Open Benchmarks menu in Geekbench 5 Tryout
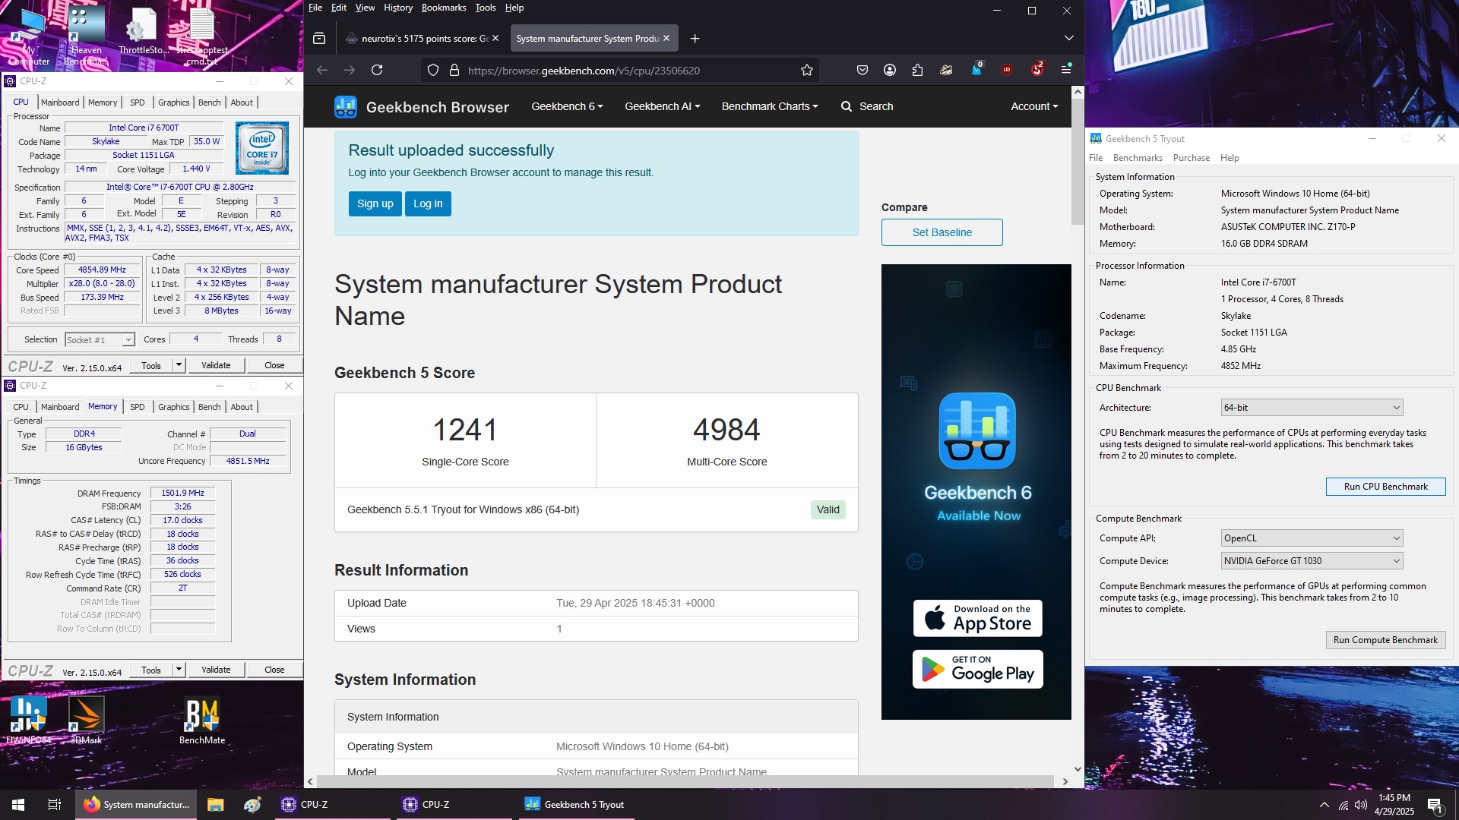Screen dimensions: 1459x820 point(1138,158)
